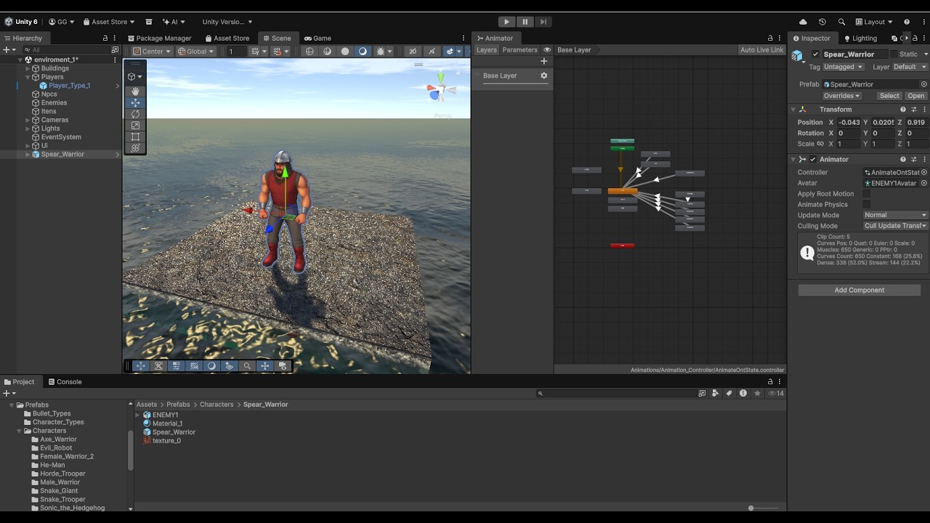Toggle the Spear_Warrior active checkbox
The width and height of the screenshot is (930, 523).
(x=815, y=54)
